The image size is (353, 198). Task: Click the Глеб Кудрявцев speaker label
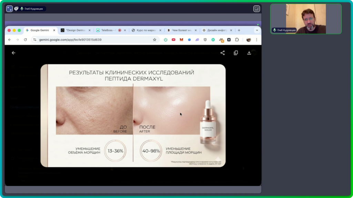click(284, 30)
